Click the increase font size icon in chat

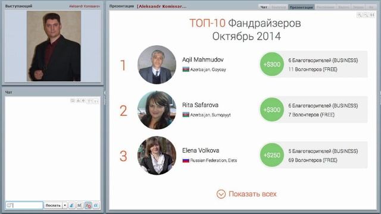[x=89, y=101]
